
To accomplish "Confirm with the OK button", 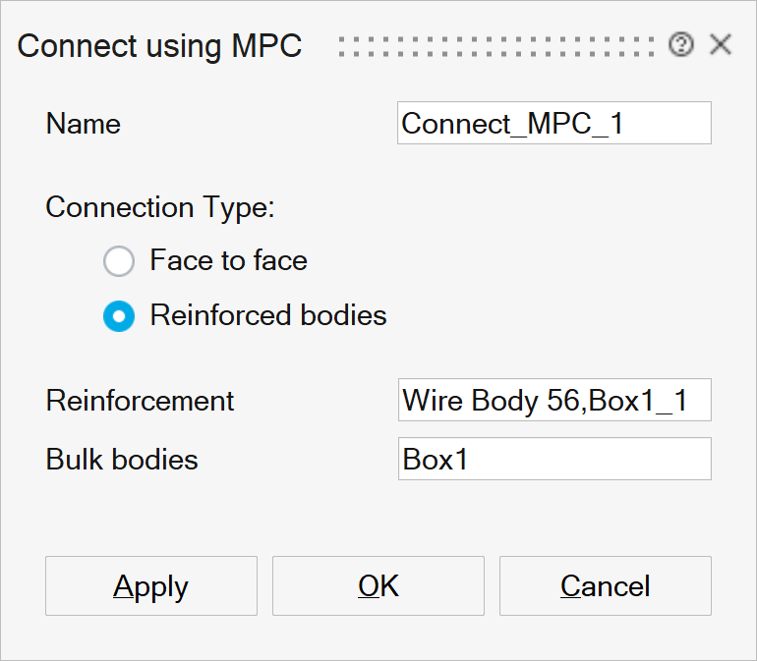I will [x=378, y=586].
